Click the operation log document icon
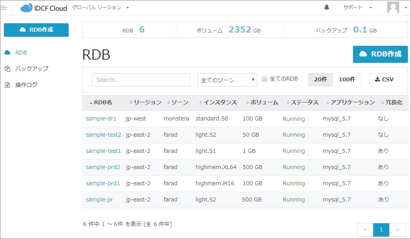The image size is (411, 239). click(7, 85)
